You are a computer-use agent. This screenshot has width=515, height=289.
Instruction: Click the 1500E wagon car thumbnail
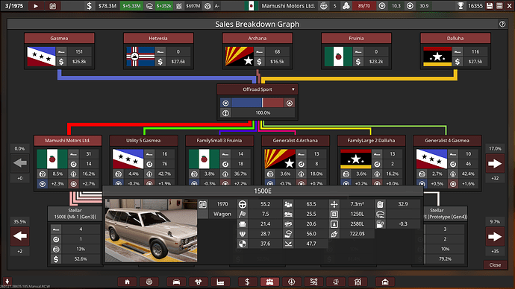151,231
